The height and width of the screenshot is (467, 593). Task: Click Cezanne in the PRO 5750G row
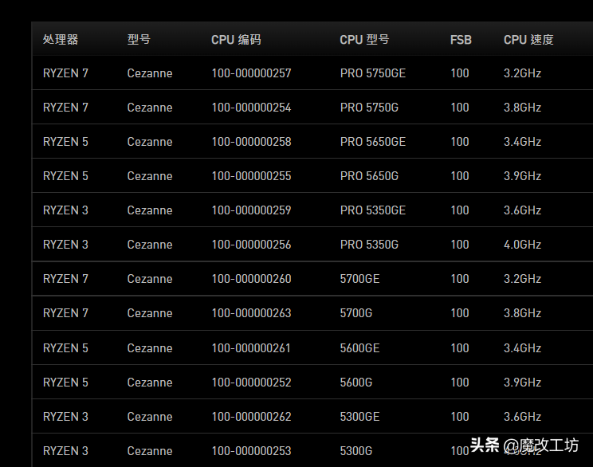[x=150, y=108]
